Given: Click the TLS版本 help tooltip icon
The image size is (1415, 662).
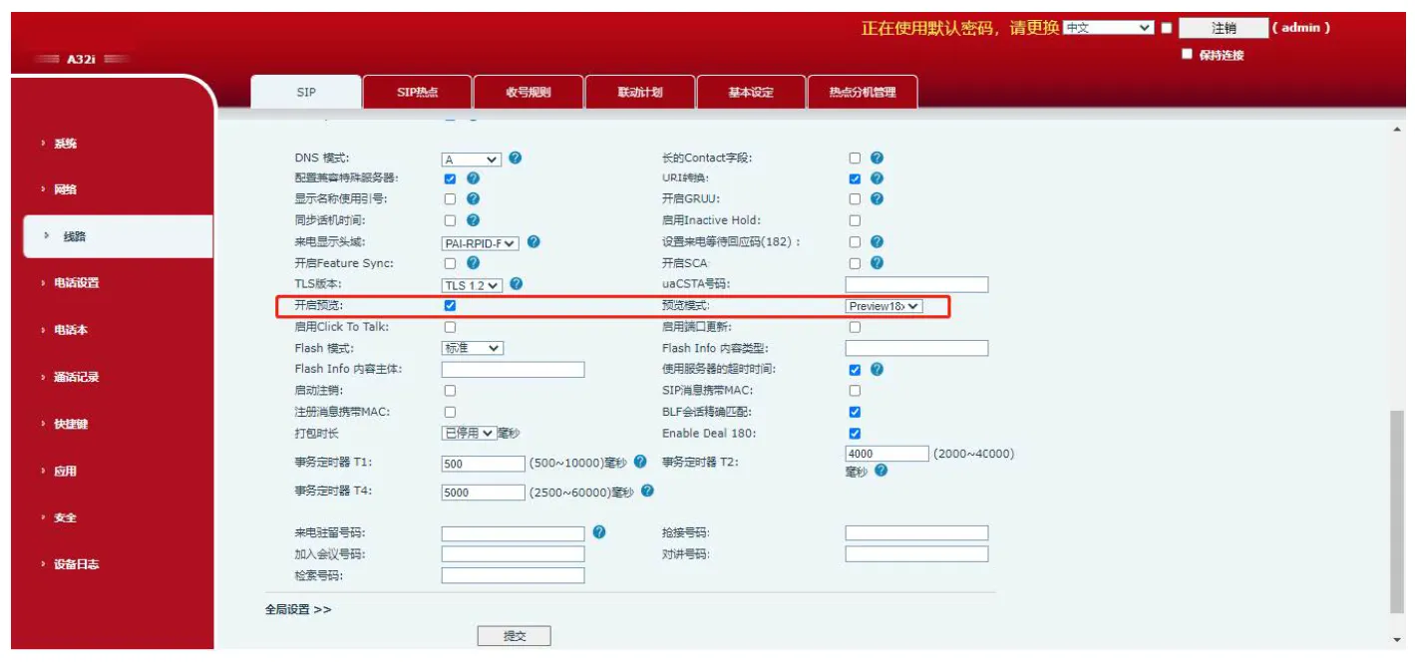Looking at the screenshot, I should click(x=516, y=284).
